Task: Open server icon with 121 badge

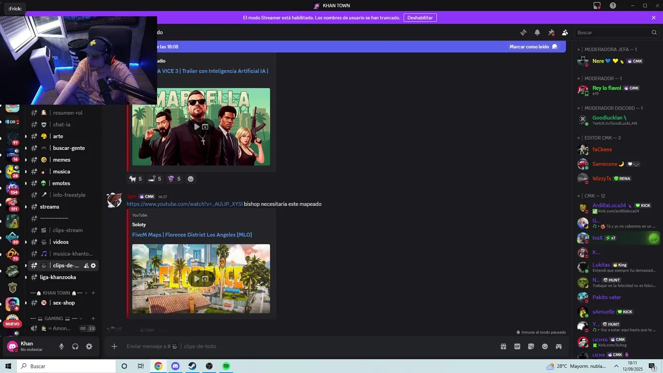Action: (x=12, y=204)
